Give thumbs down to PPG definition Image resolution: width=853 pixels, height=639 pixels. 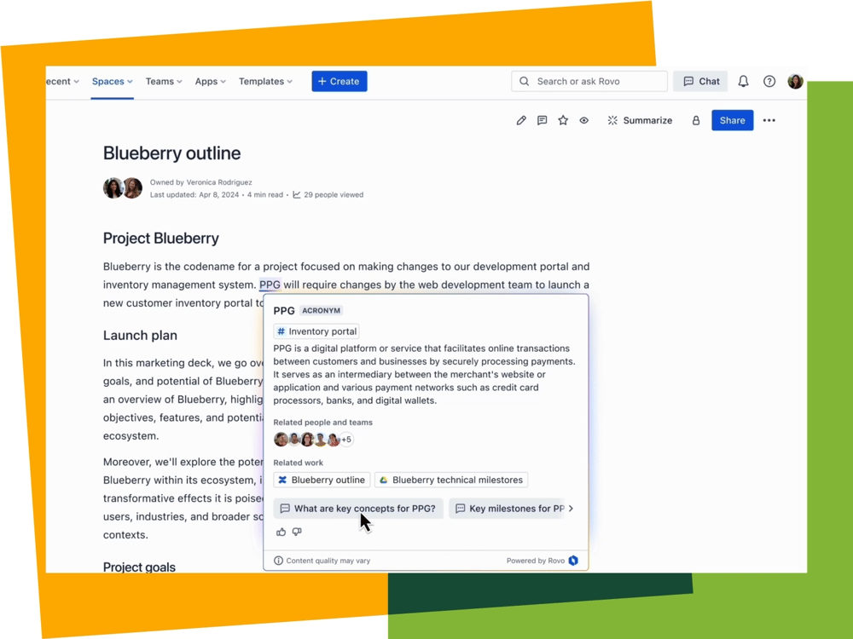click(297, 532)
